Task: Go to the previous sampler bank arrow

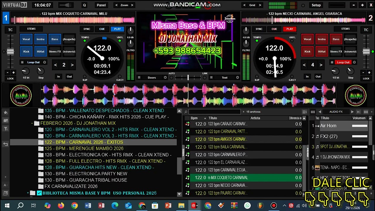Action: point(320,112)
